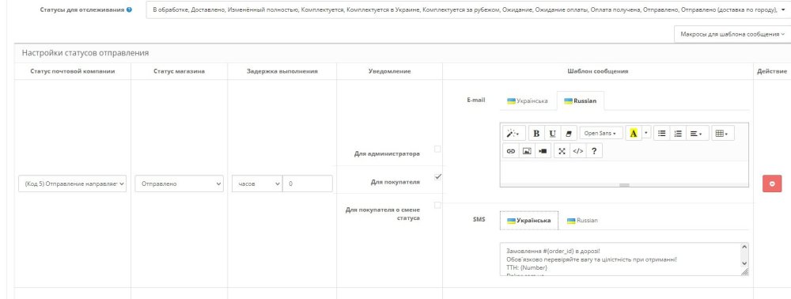Open the editor help question mark
Viewport: 791px width, 299px height.
click(594, 151)
